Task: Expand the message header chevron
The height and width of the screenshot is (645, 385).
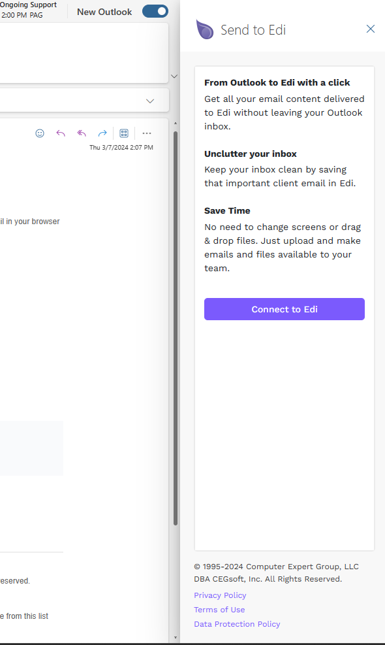Action: coord(150,101)
